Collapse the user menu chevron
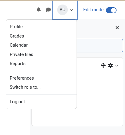125x135 pixels. click(x=72, y=10)
